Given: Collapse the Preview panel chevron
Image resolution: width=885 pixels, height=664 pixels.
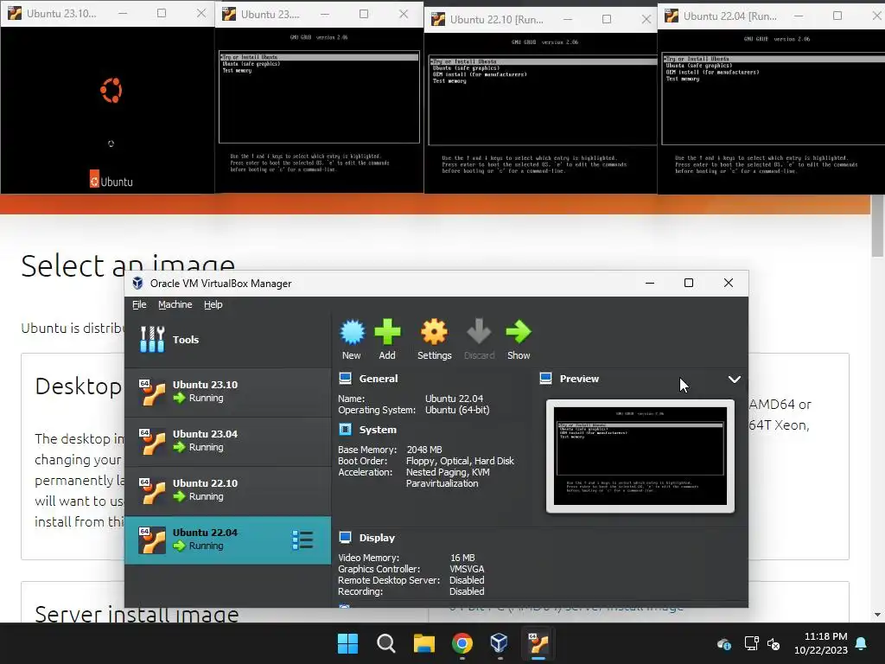Looking at the screenshot, I should [x=734, y=380].
